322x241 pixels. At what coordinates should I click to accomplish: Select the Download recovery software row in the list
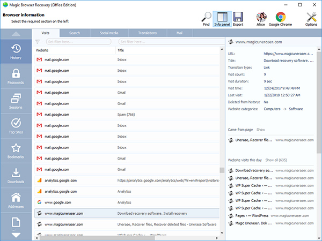127,214
